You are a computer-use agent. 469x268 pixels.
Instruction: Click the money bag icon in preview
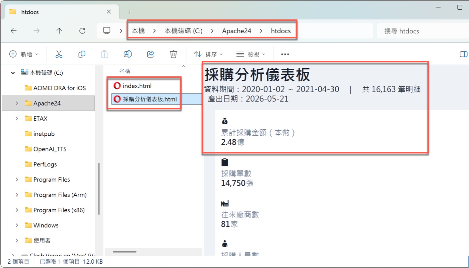[225, 121]
